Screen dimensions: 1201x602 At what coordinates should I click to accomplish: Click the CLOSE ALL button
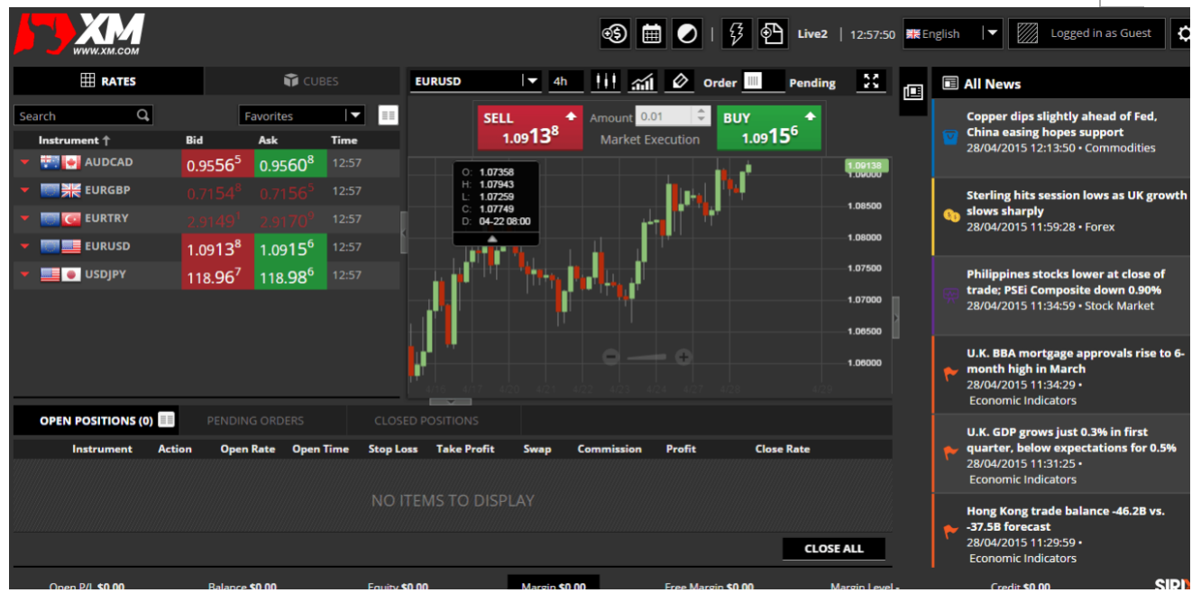tap(833, 549)
